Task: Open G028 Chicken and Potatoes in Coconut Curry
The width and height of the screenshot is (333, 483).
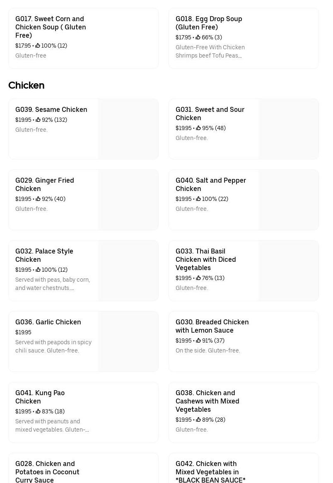Action: tap(47, 472)
